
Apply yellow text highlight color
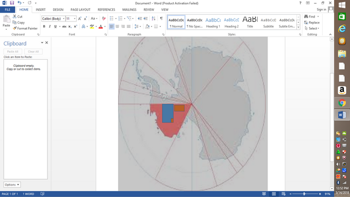92,26
